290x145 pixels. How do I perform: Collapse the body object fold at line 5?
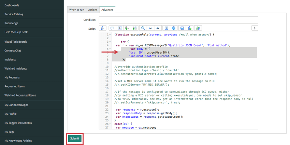click(x=110, y=49)
